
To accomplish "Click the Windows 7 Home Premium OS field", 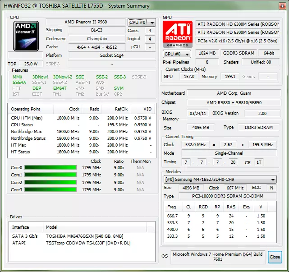I will (x=218, y=257).
